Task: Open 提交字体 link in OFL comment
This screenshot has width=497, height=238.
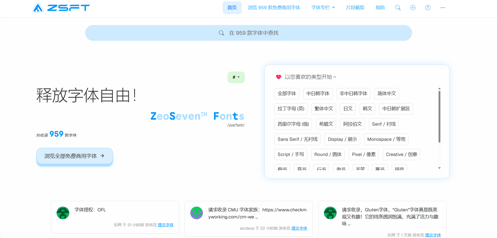Action: coord(165,225)
